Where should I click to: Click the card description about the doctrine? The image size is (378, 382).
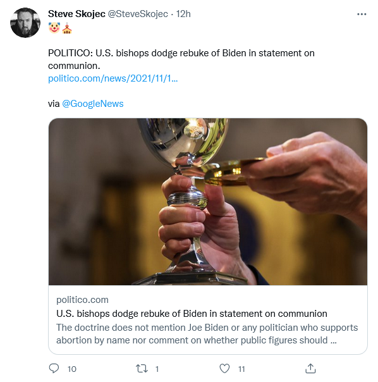point(207,334)
